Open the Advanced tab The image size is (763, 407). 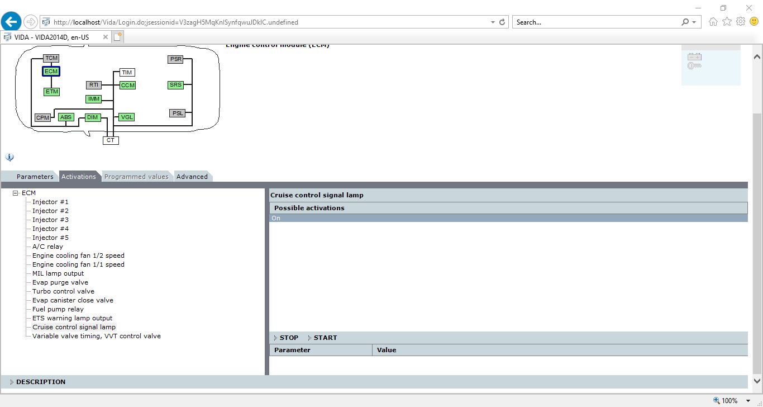(x=192, y=177)
